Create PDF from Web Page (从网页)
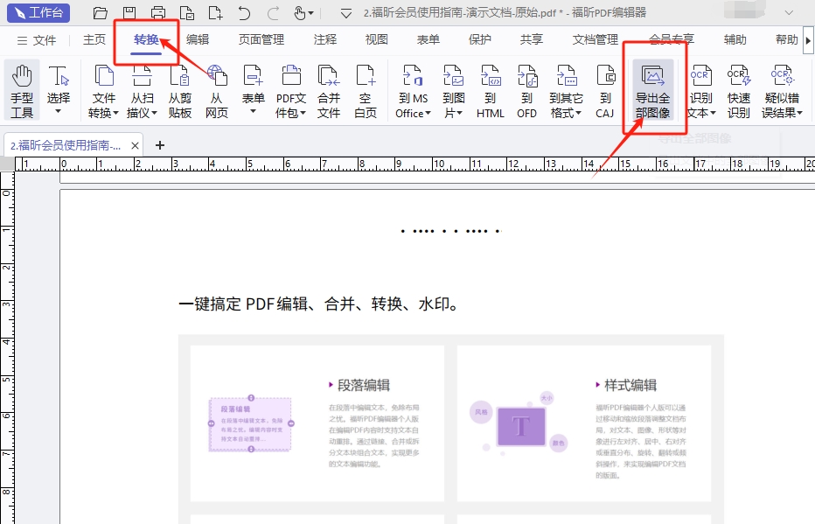Viewport: 815px width, 524px height. pos(216,91)
